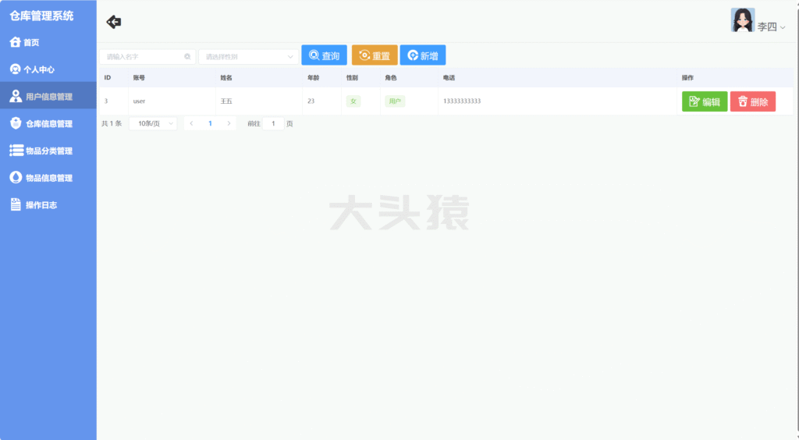The height and width of the screenshot is (440, 799).
Task: Open 首页 menu item
Action: click(x=48, y=42)
